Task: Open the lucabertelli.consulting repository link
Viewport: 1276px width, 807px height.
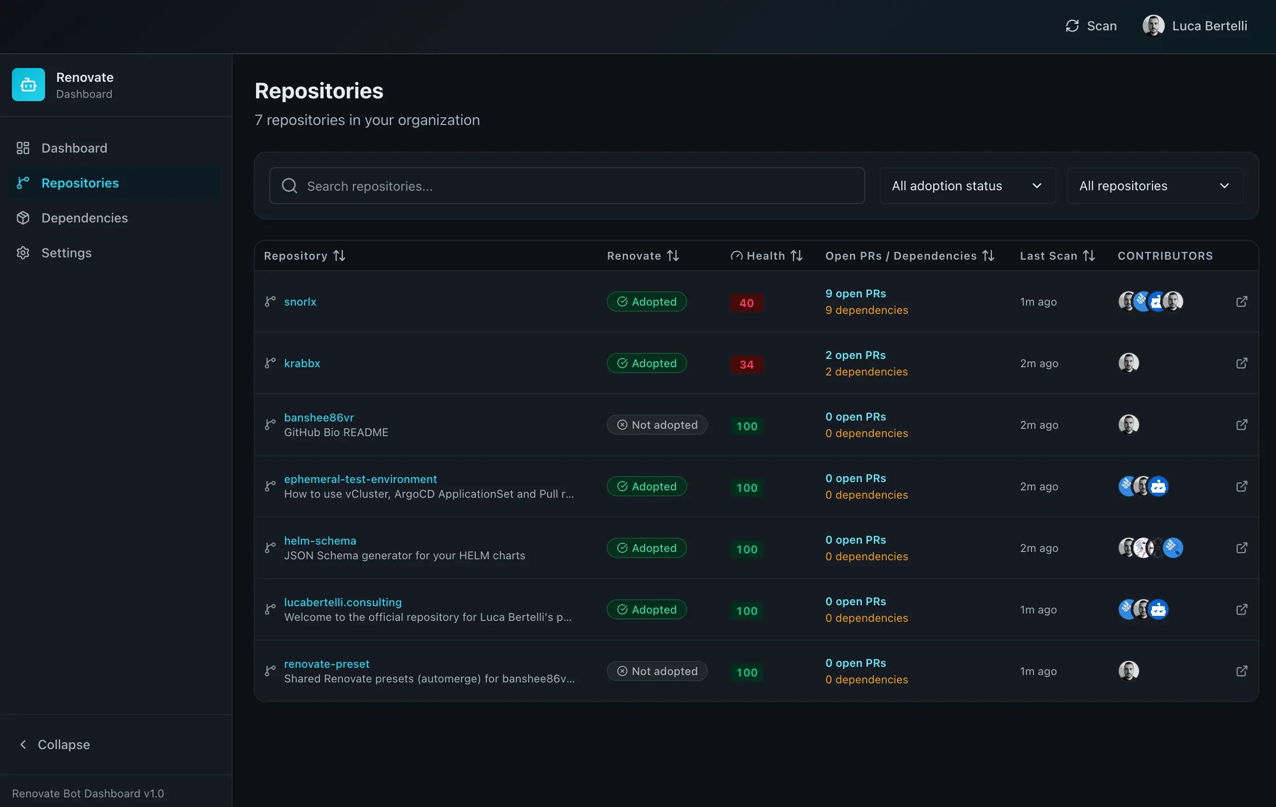Action: 343,602
